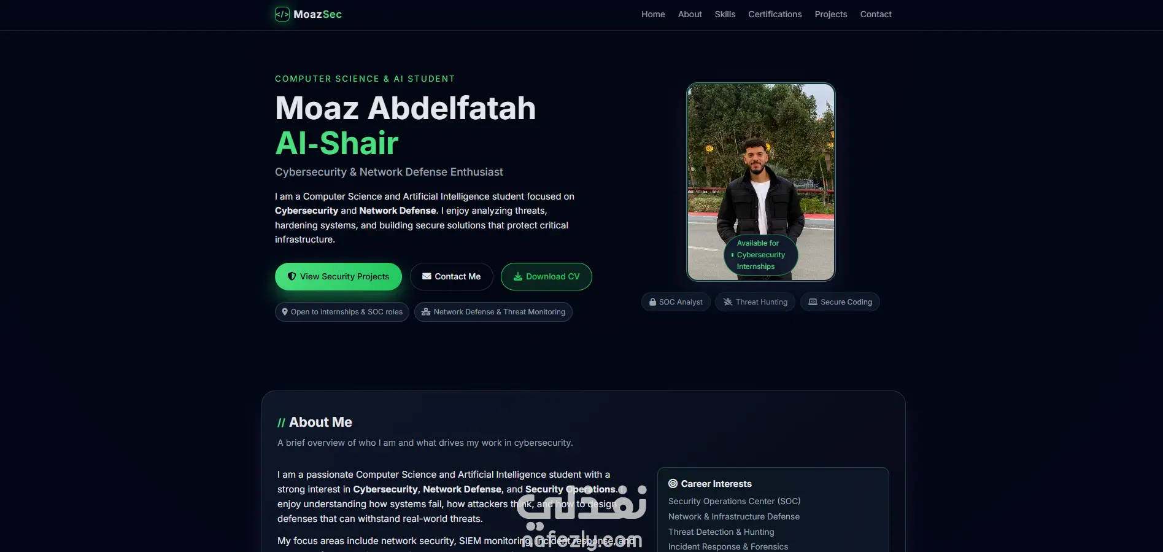Screen dimensions: 1163x552
Task: Navigate to Certifications in the top menu
Action: point(775,14)
